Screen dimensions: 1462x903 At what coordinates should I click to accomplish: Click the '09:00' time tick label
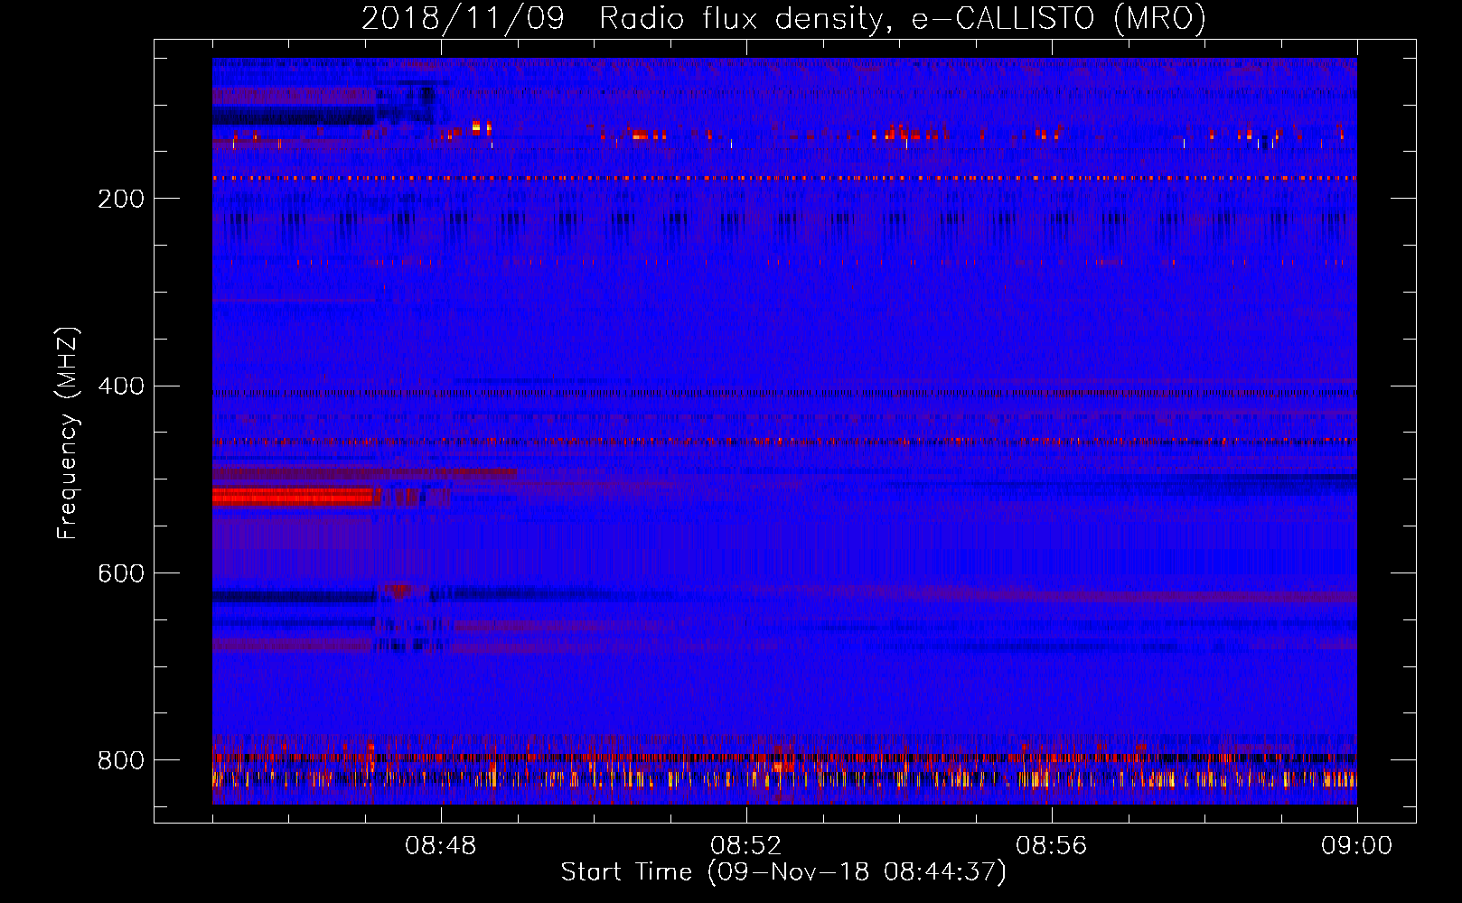1357,846
